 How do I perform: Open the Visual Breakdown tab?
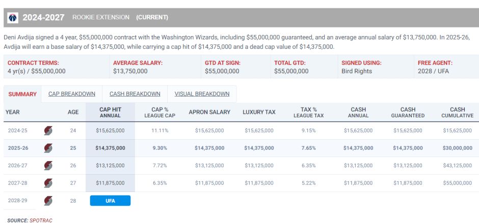pyautogui.click(x=202, y=94)
